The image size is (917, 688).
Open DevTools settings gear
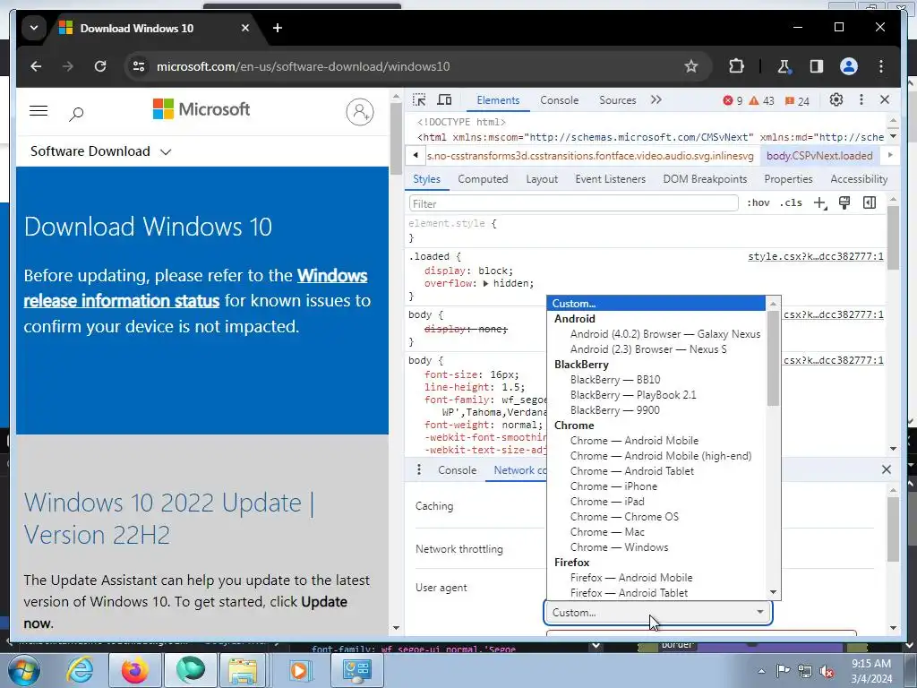(836, 100)
